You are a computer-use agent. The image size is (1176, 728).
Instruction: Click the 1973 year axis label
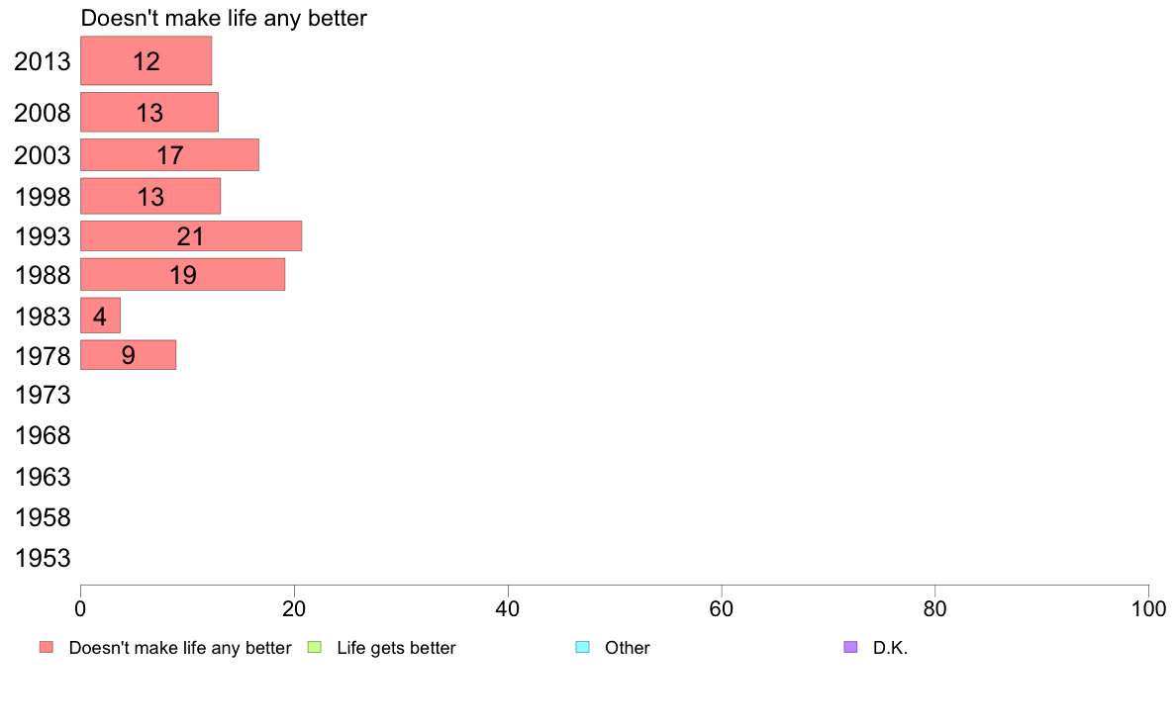tap(43, 395)
